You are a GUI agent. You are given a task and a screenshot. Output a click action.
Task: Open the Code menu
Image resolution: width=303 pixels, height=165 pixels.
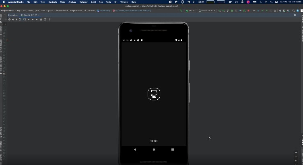click(63, 2)
